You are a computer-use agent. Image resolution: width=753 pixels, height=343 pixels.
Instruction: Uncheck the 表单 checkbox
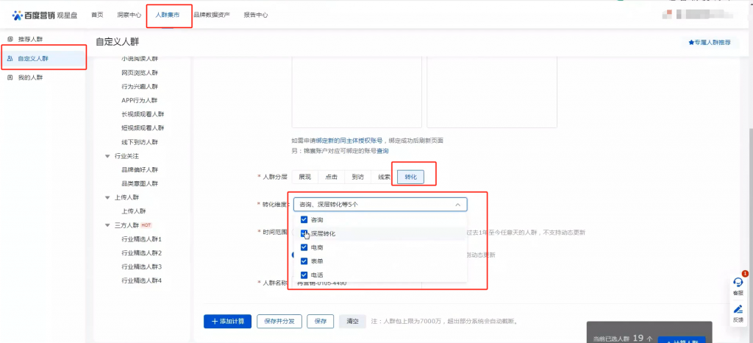(x=304, y=261)
